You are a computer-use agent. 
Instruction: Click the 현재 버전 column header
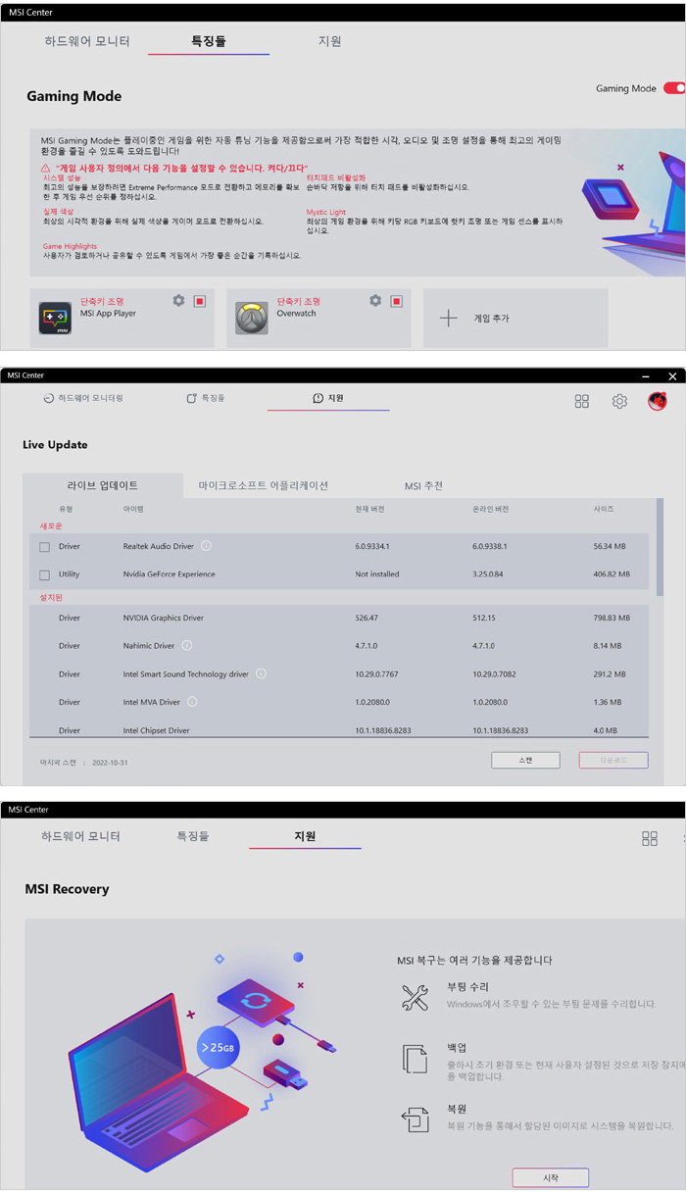(369, 510)
